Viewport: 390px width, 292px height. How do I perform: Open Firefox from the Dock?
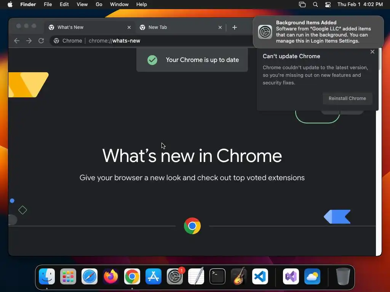point(111,276)
